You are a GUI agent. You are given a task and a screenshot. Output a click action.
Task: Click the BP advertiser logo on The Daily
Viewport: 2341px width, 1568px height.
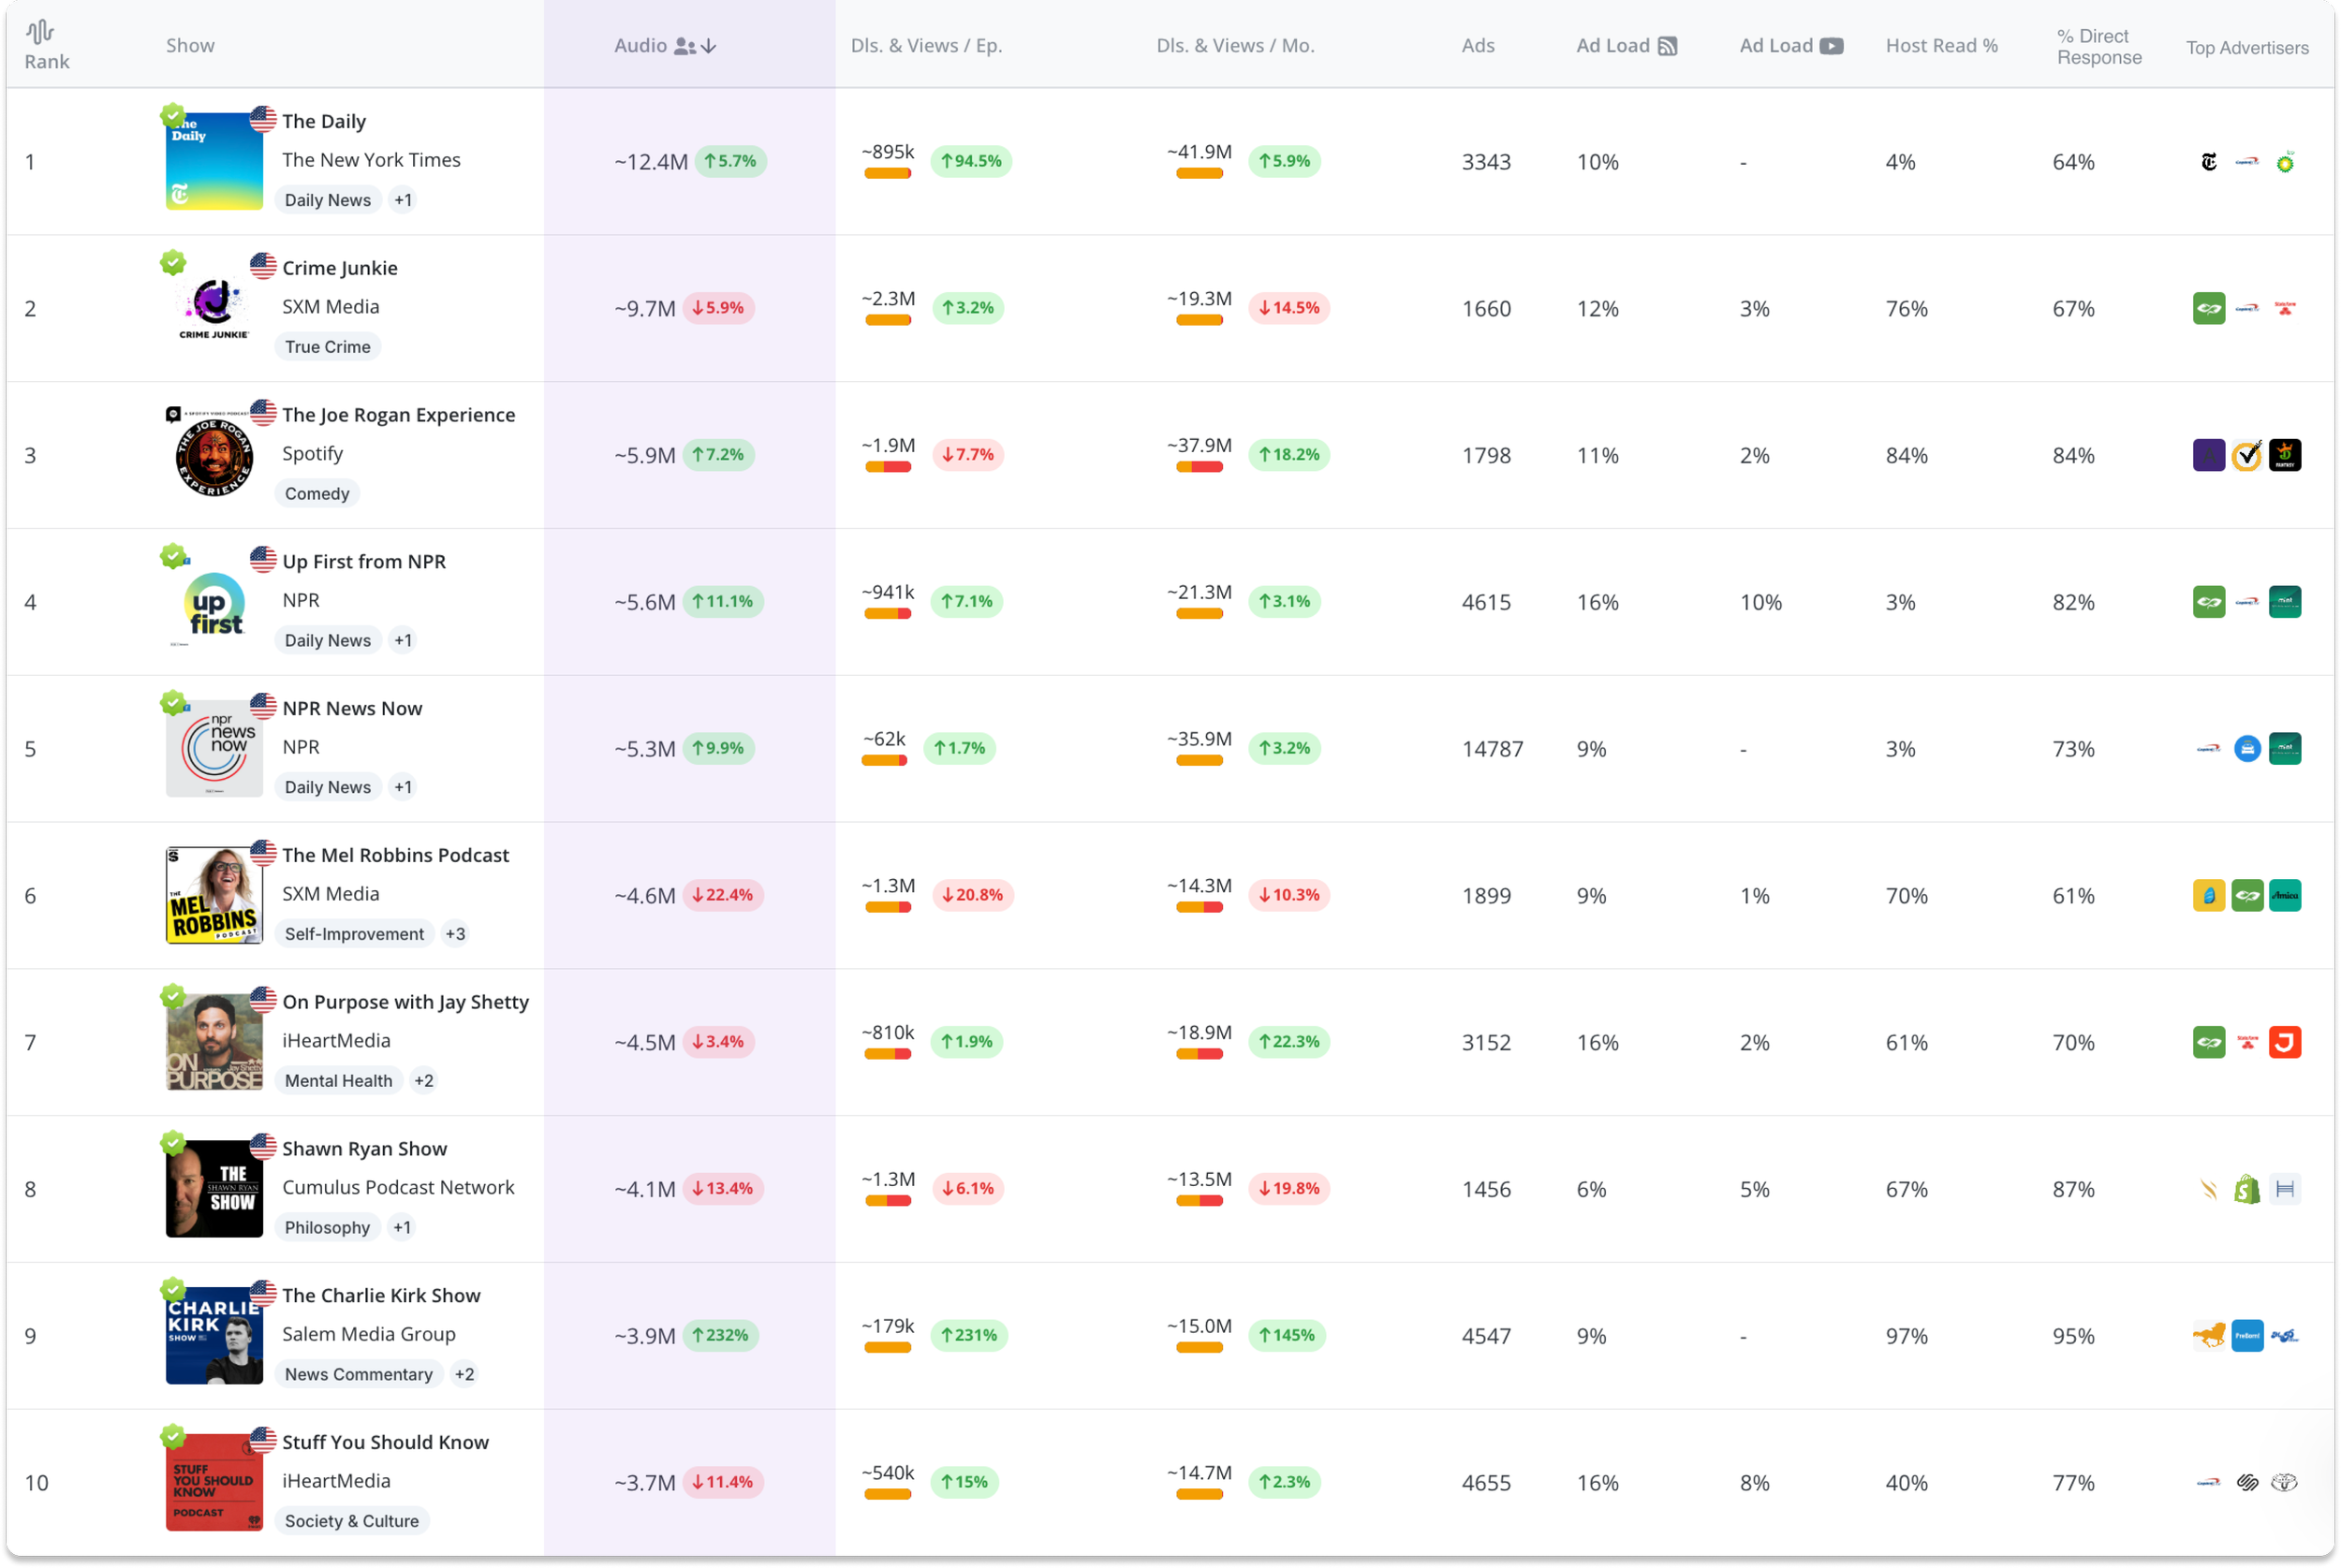point(2285,162)
